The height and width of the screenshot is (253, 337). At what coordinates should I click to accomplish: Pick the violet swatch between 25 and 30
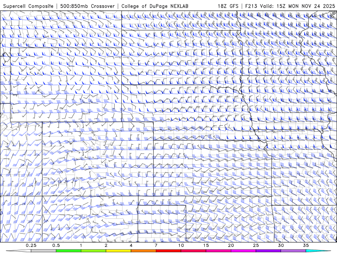click(268, 251)
